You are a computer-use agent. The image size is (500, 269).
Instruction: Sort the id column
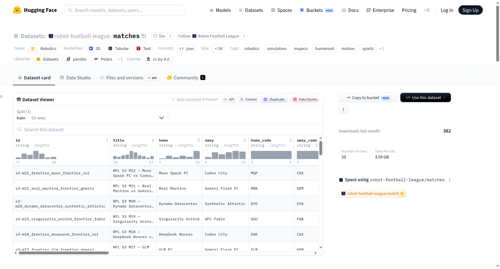(107, 140)
